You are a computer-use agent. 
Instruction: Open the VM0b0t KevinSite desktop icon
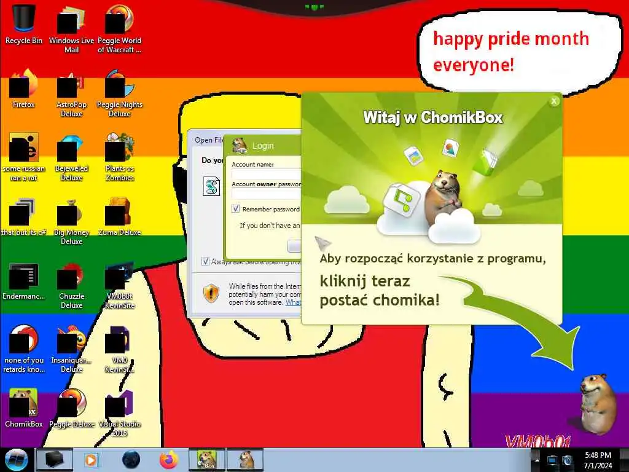120,285
